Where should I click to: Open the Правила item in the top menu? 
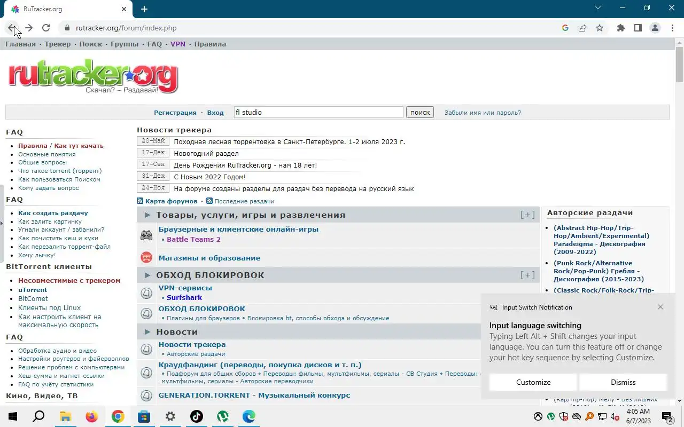coord(210,44)
